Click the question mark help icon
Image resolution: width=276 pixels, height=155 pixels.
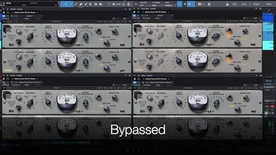[x=109, y=4]
